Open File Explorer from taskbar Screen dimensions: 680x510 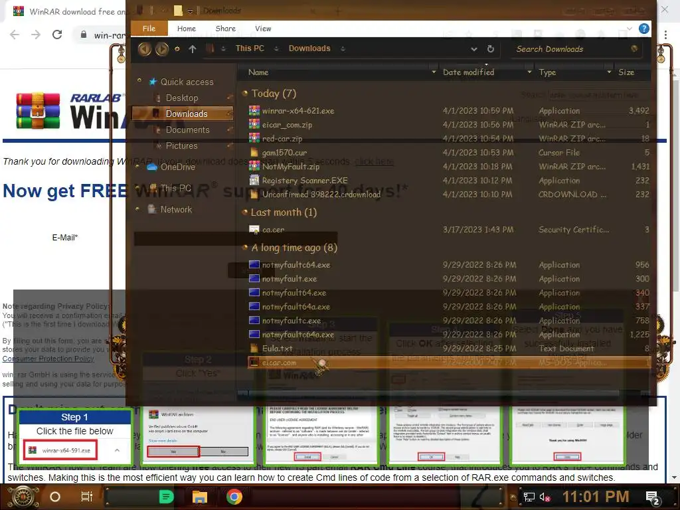(200, 497)
